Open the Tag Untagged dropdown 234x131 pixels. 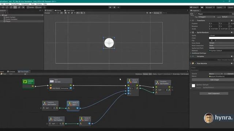(207, 17)
